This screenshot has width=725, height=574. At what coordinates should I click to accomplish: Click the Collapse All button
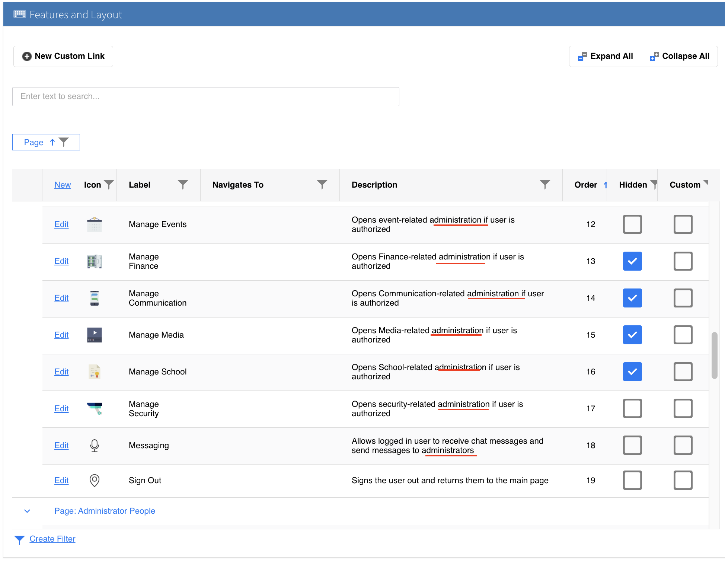tap(679, 57)
